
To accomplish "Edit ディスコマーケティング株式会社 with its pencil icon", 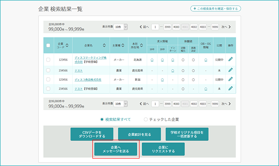I will coord(231,59).
